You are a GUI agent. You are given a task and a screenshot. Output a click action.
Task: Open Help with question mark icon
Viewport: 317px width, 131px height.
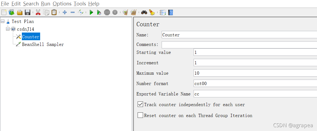click(x=171, y=13)
